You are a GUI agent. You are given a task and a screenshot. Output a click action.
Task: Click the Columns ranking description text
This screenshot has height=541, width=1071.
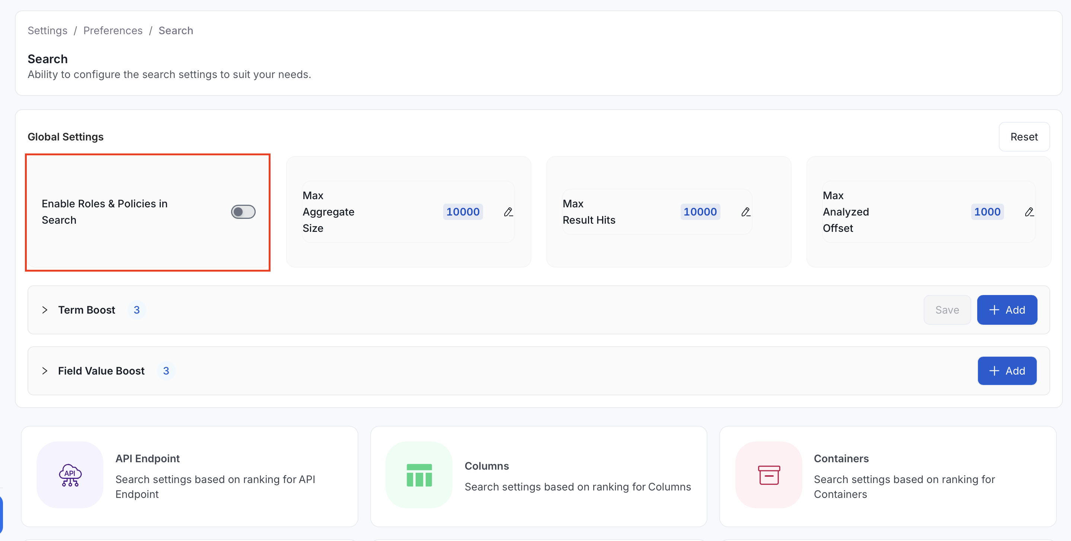(578, 487)
